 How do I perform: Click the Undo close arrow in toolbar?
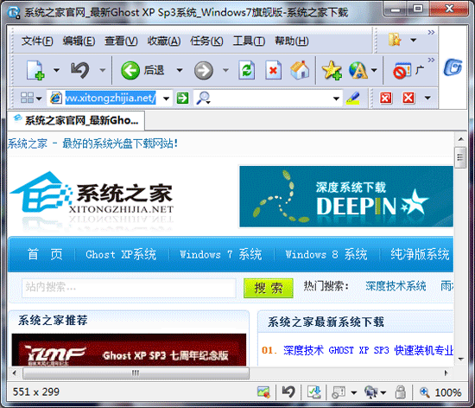[80, 70]
